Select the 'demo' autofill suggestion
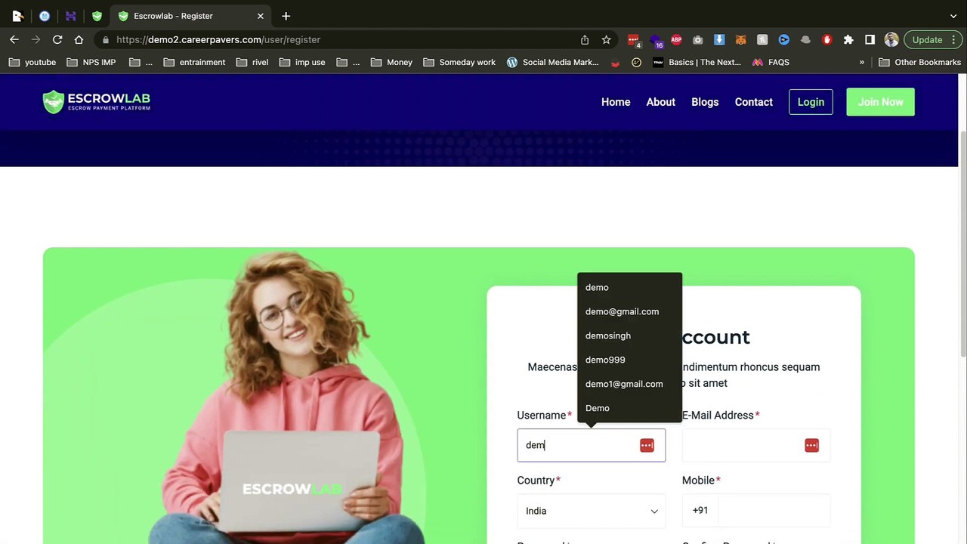The image size is (967, 544). [629, 287]
